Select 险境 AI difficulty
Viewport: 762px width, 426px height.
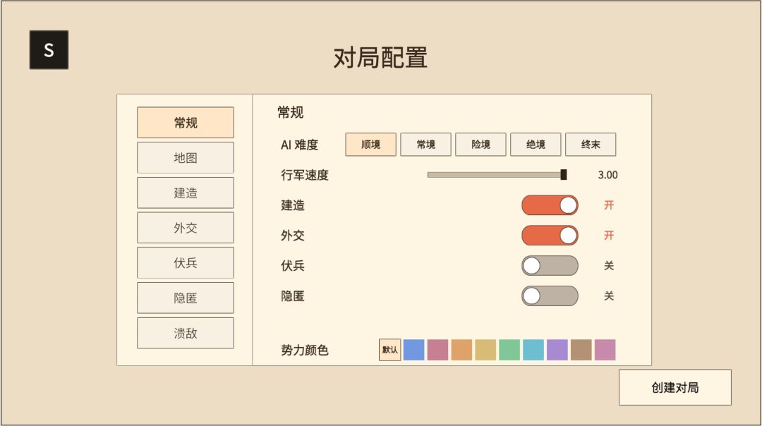[x=480, y=145]
